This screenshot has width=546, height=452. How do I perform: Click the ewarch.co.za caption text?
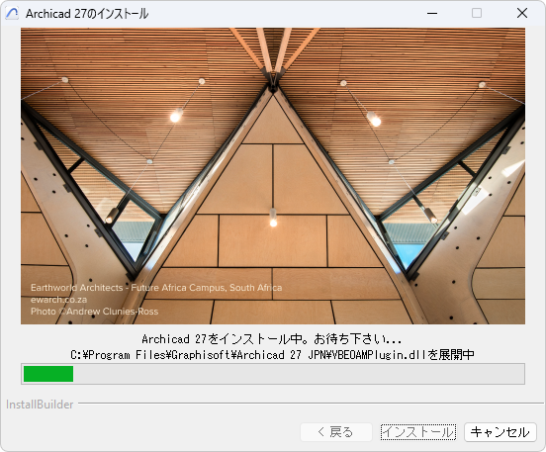click(58, 300)
